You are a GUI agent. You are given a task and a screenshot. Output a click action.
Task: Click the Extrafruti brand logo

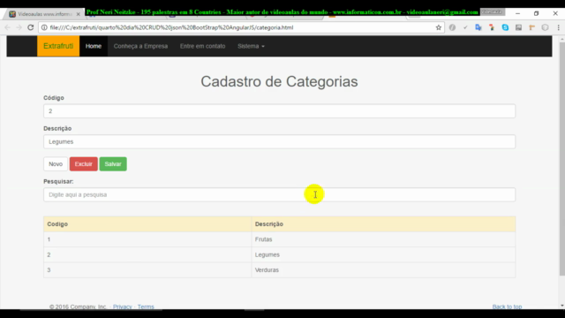(58, 46)
